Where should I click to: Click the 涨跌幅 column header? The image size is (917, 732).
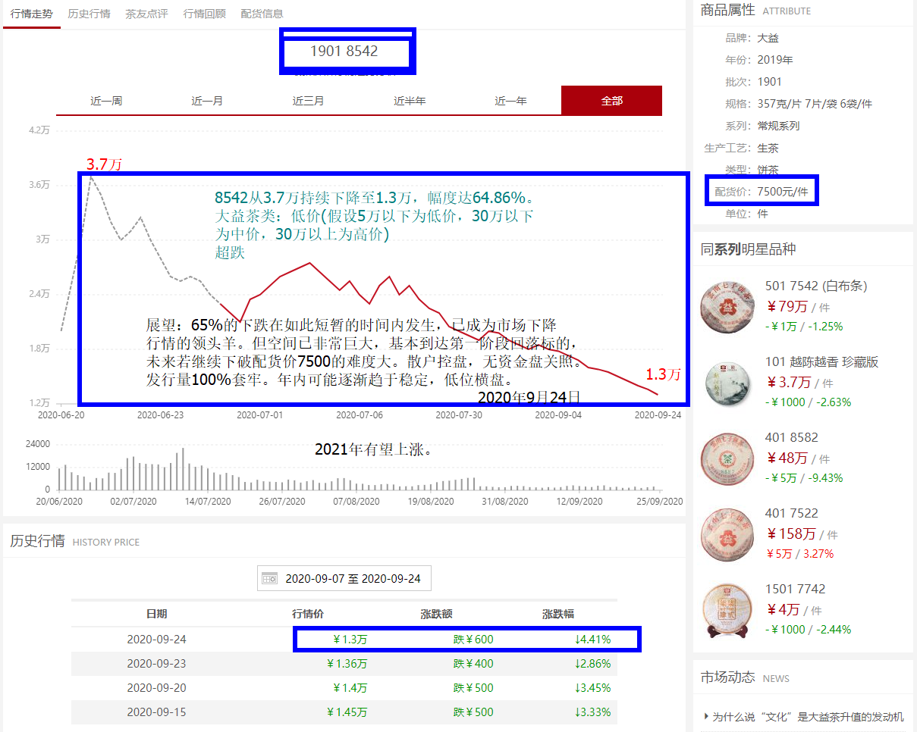pos(557,614)
